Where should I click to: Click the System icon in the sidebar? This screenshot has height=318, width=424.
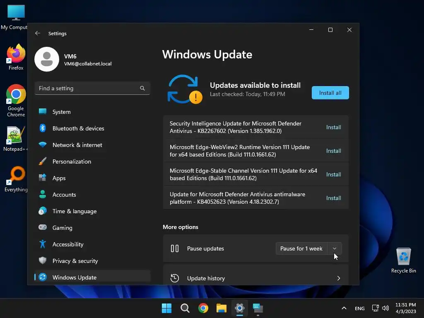tap(43, 111)
